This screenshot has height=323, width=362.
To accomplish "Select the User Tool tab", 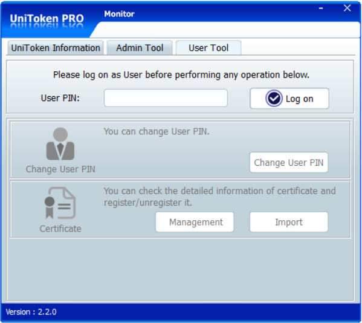I will point(208,48).
